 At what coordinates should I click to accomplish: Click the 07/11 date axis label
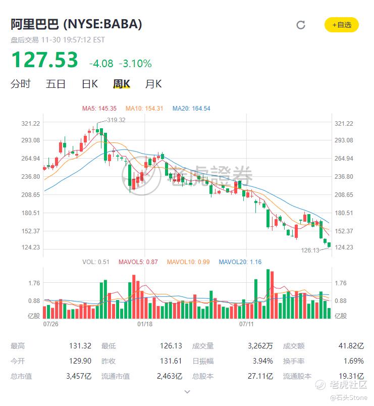coord(246,324)
